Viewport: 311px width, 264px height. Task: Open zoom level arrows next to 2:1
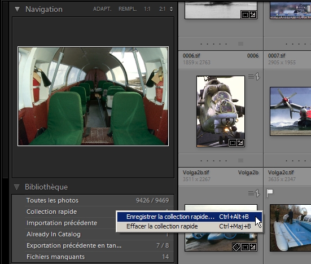click(171, 9)
